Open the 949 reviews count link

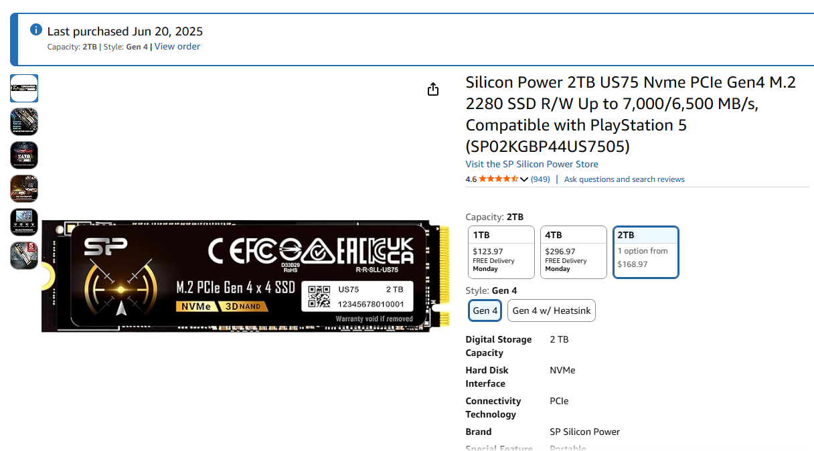point(540,179)
